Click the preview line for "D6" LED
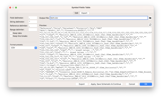The width and height of the screenshot is (162, 98). (59, 70)
